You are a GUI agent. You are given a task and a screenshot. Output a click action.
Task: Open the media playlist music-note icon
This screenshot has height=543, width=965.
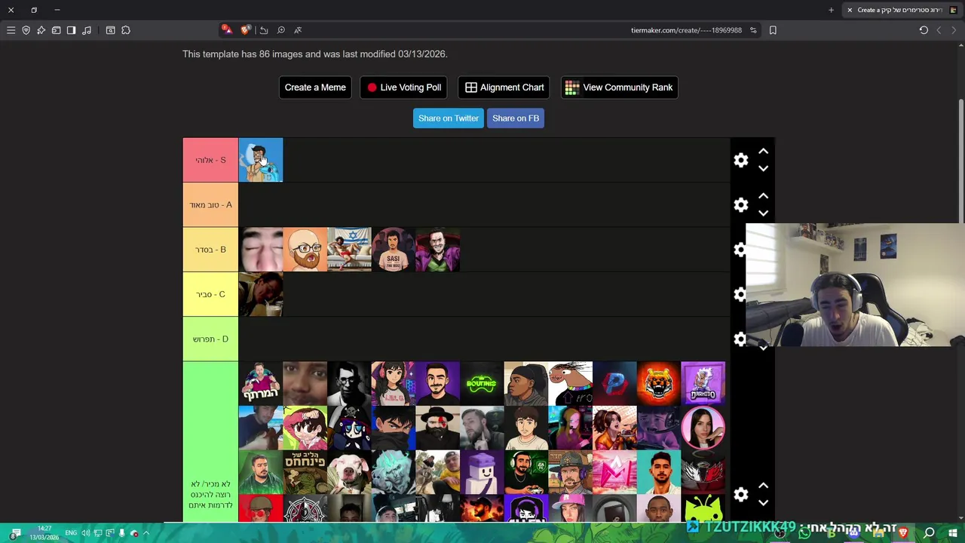87,30
